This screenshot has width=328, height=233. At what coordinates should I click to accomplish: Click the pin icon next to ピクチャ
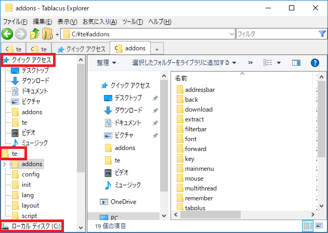pyautogui.click(x=155, y=135)
